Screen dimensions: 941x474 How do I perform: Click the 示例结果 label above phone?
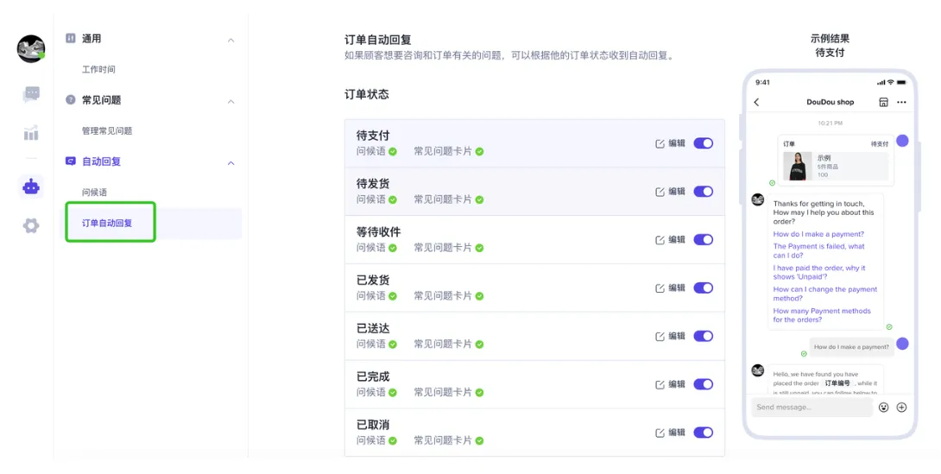point(830,38)
